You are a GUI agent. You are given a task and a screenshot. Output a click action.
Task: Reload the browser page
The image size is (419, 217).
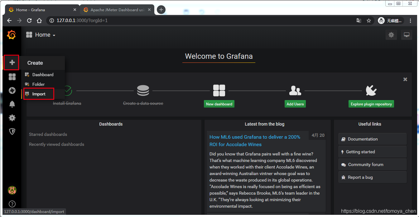coord(29,21)
